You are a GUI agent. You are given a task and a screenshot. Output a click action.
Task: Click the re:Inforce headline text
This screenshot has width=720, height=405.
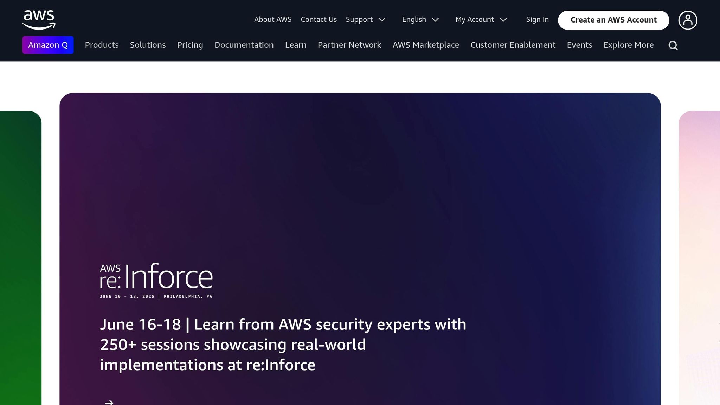[283, 345]
